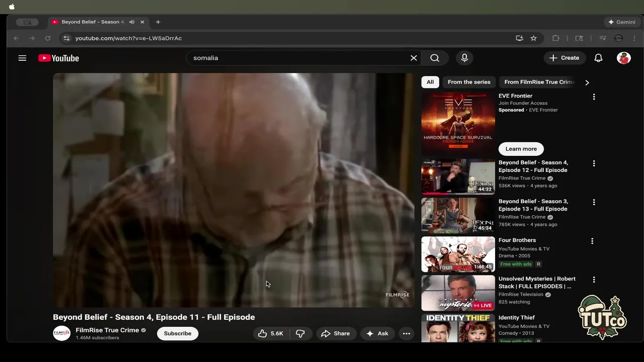
Task: Open more actions three-dot under video
Action: tap(407, 333)
